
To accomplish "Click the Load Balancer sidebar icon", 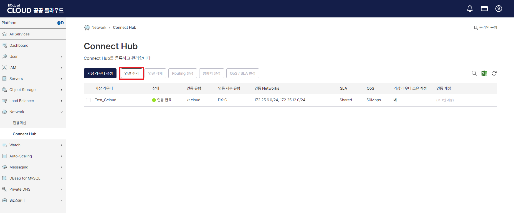I will point(4,101).
